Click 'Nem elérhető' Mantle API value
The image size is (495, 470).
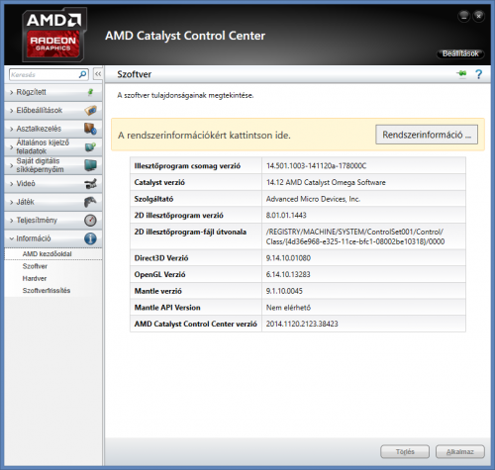tap(288, 308)
